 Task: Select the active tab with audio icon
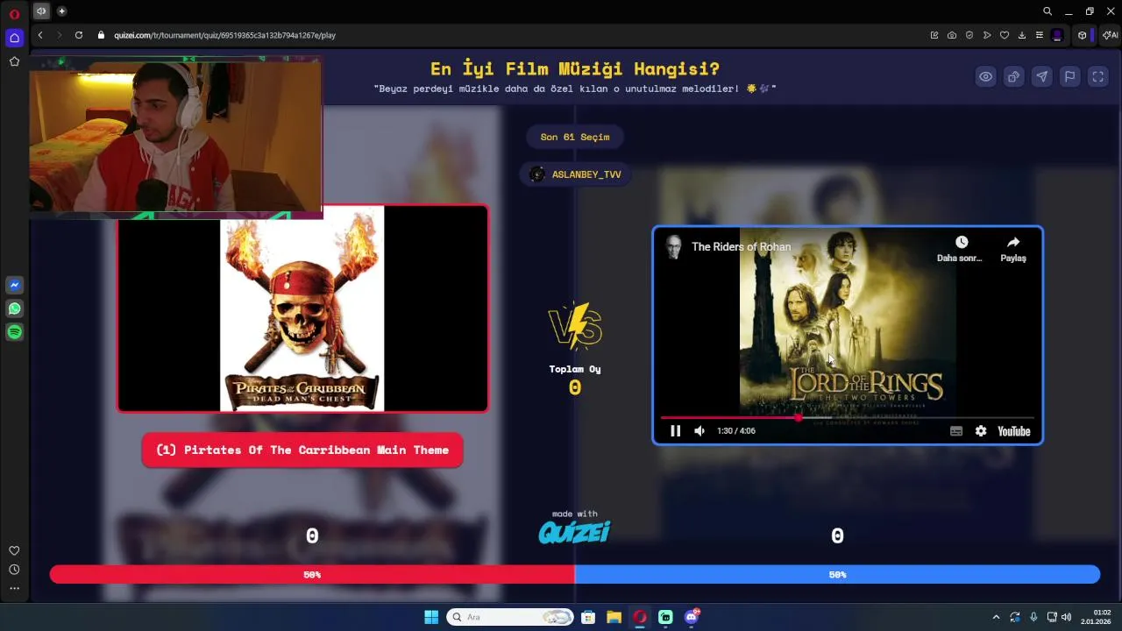click(41, 11)
